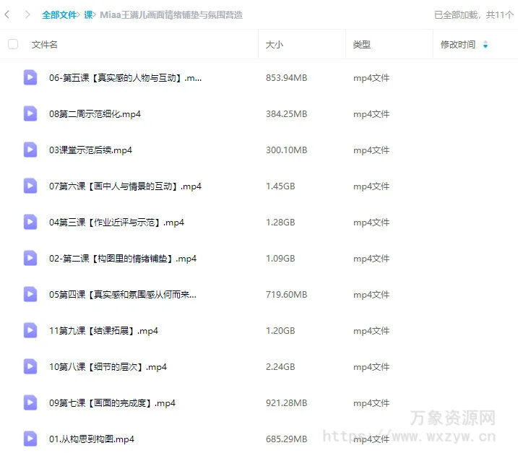Go forward with the right arrow

click(x=27, y=14)
